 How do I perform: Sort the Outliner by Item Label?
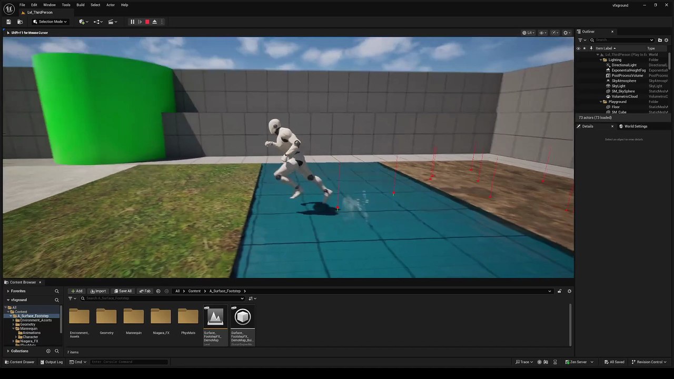pyautogui.click(x=606, y=48)
